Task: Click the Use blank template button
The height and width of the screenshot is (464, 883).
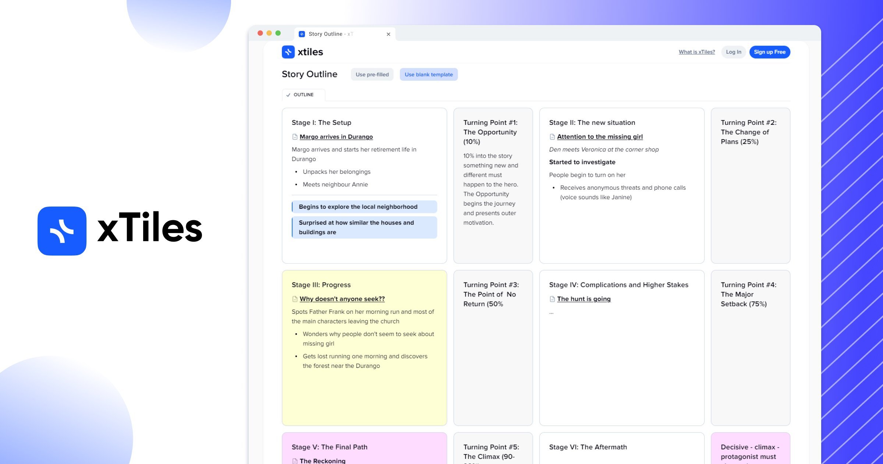Action: point(429,74)
